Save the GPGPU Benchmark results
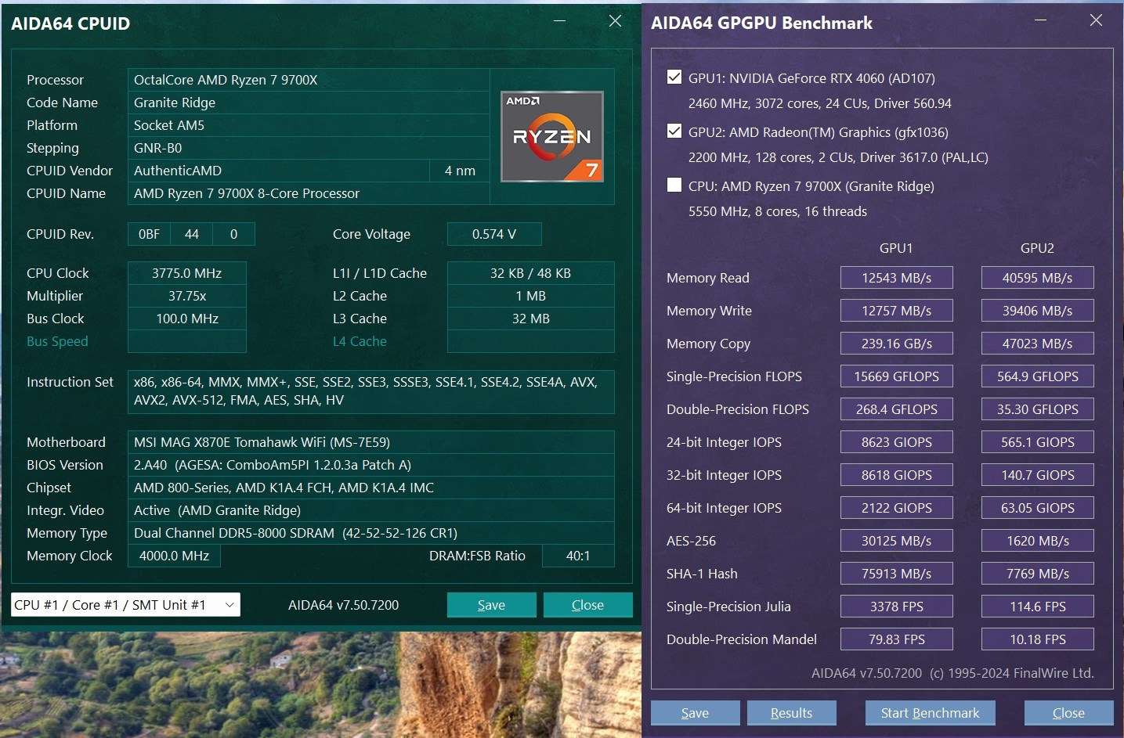The width and height of the screenshot is (1124, 738). (695, 713)
